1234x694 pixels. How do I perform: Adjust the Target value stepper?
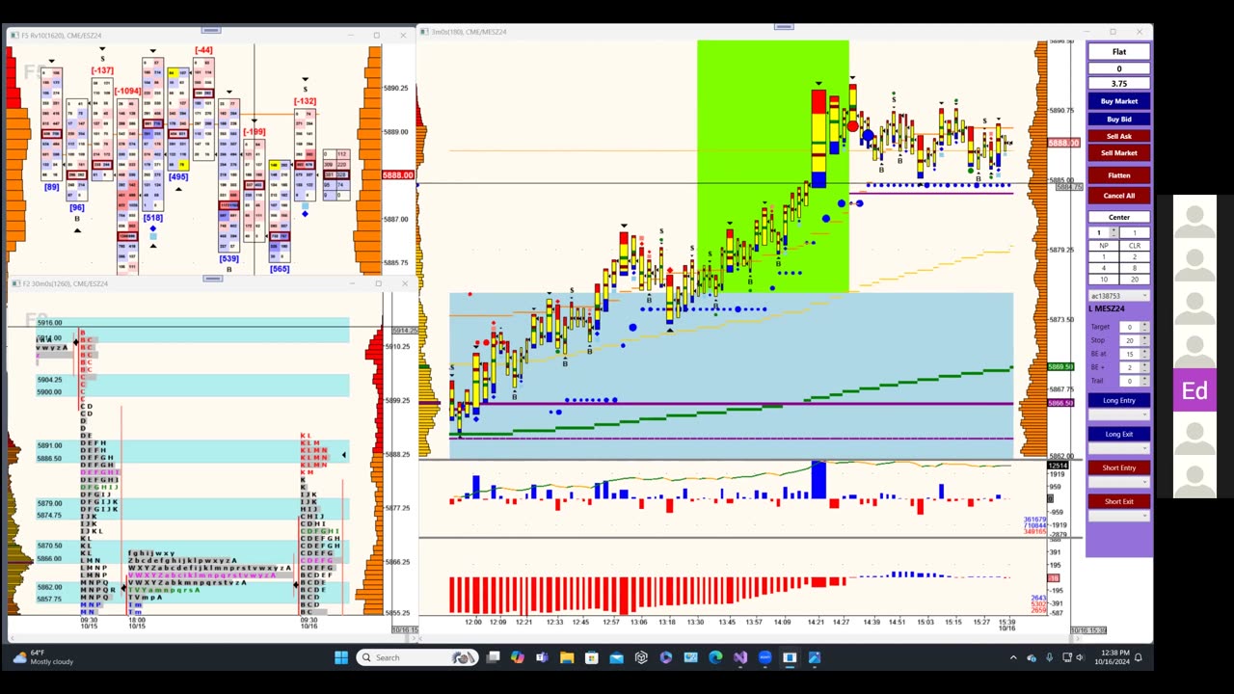pyautogui.click(x=1144, y=327)
